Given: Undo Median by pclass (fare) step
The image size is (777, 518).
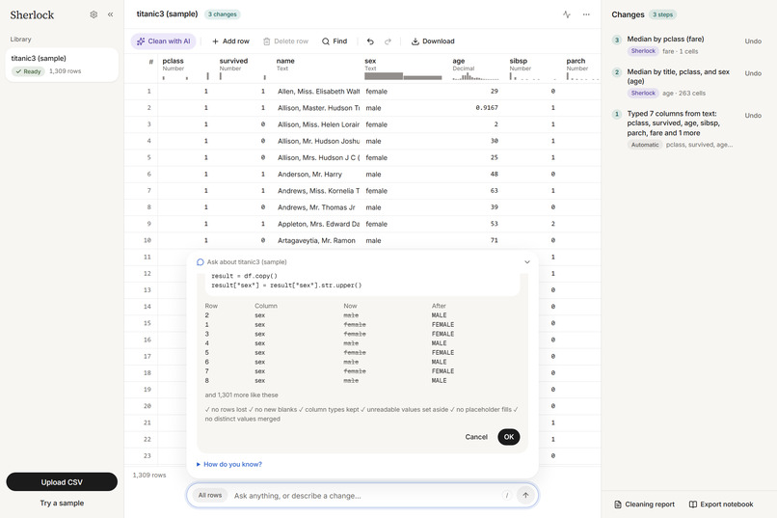Looking at the screenshot, I should pos(753,41).
